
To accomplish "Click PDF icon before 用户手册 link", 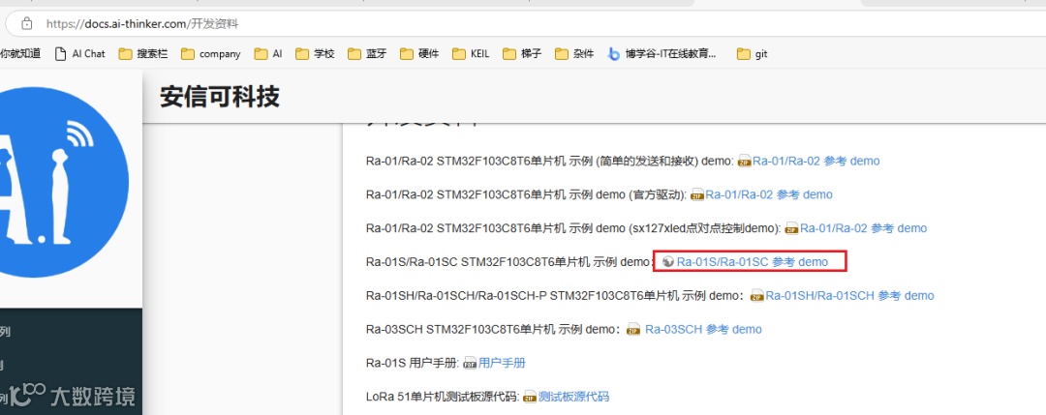I will pyautogui.click(x=471, y=363).
